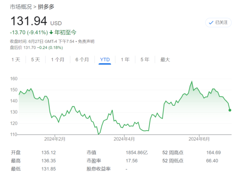Click the 131.94 price value
The height and width of the screenshot is (174, 247).
pos(29,21)
